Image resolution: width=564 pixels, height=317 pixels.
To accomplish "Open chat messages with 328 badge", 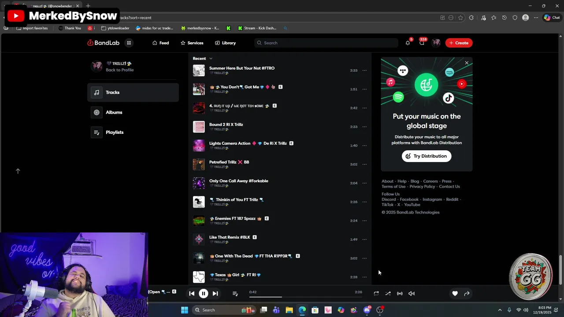I will click(x=422, y=43).
